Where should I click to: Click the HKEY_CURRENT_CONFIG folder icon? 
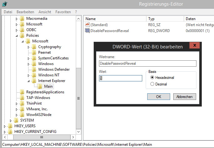click(10, 132)
